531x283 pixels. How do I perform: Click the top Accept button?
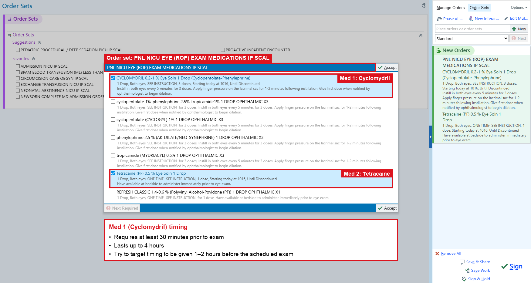387,67
